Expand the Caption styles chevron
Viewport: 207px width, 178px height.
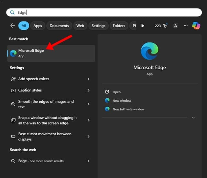pyautogui.click(x=89, y=90)
